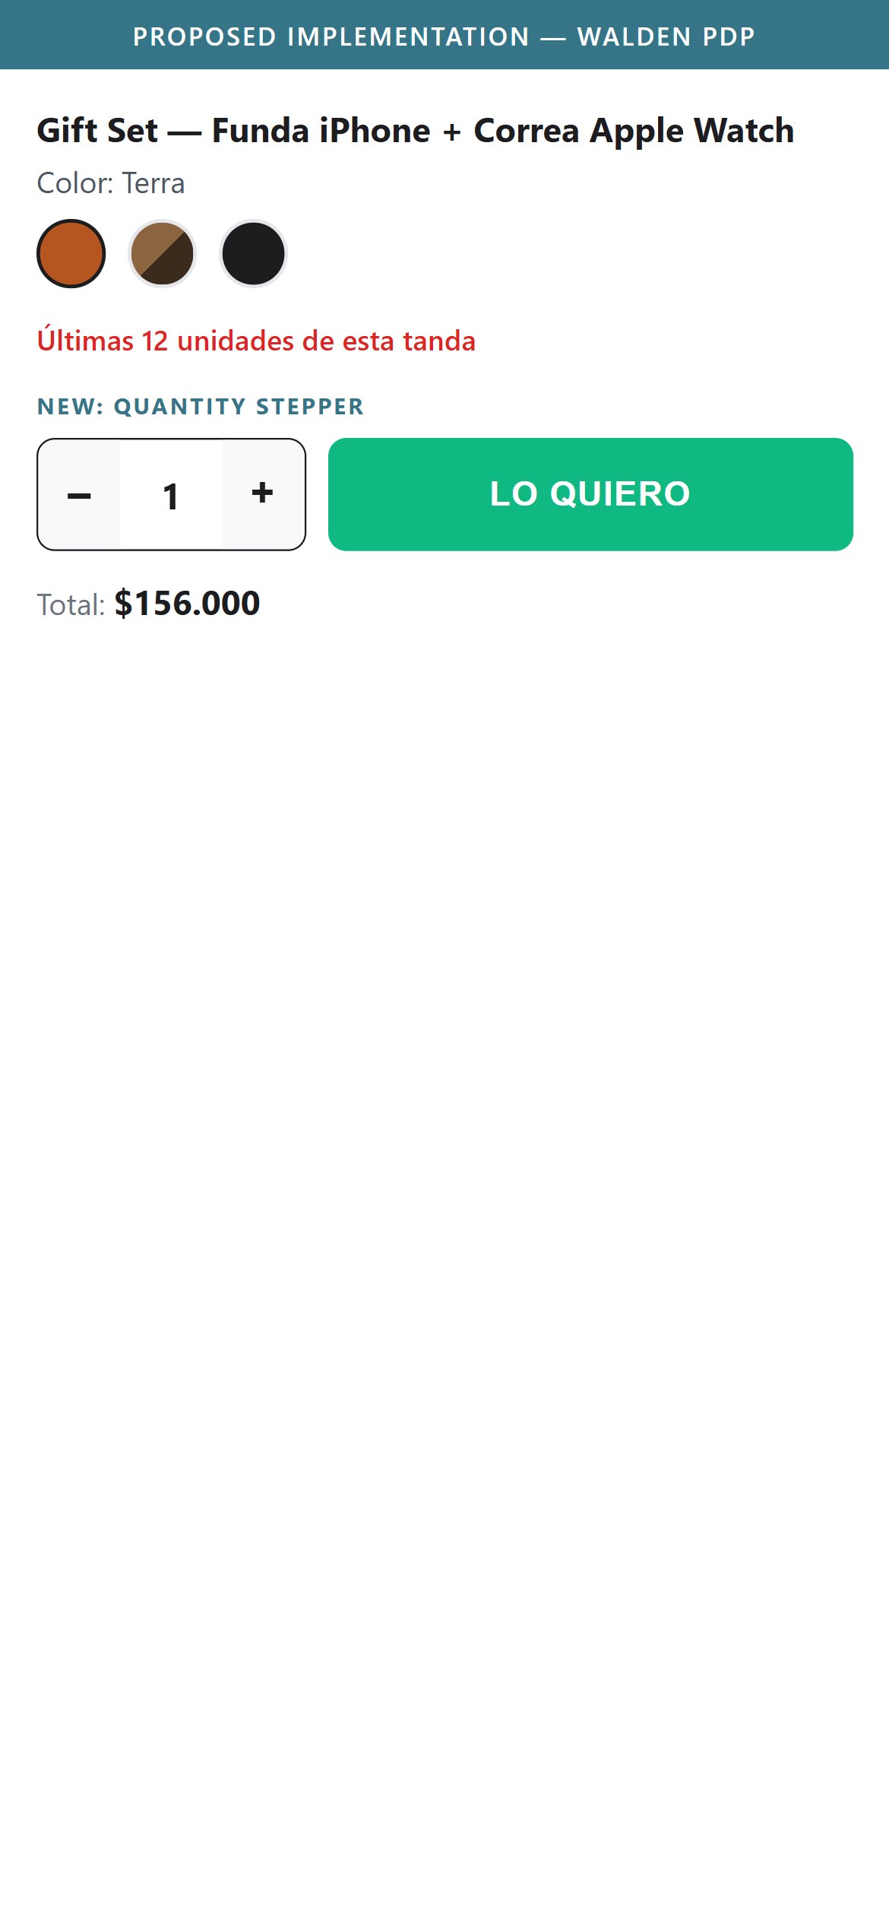Decrease quantity with the minus button
The height and width of the screenshot is (1925, 889).
click(x=79, y=494)
